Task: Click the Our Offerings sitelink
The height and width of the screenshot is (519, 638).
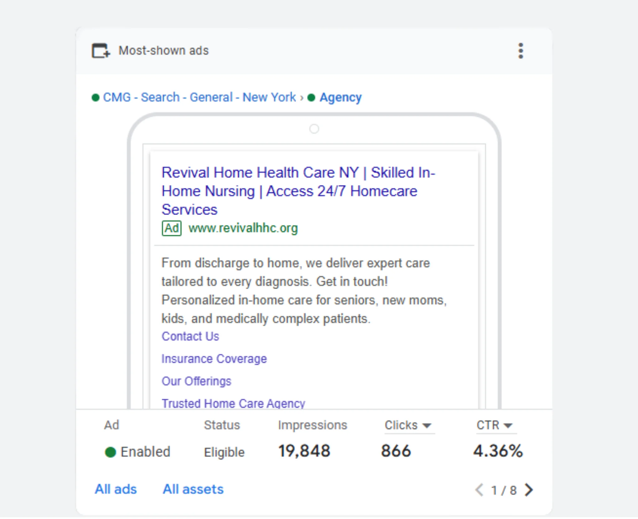Action: point(196,381)
